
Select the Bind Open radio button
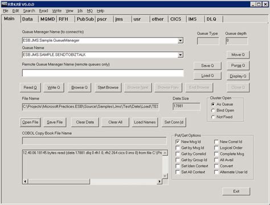tap(213, 110)
